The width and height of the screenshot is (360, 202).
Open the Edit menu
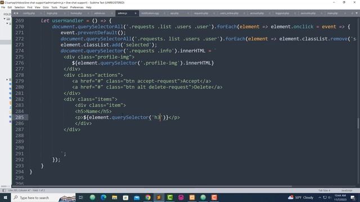pyautogui.click(x=10, y=7)
